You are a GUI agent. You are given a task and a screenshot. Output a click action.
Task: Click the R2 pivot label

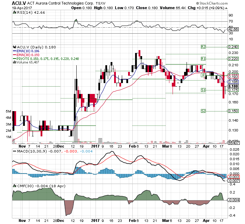pos(203,47)
